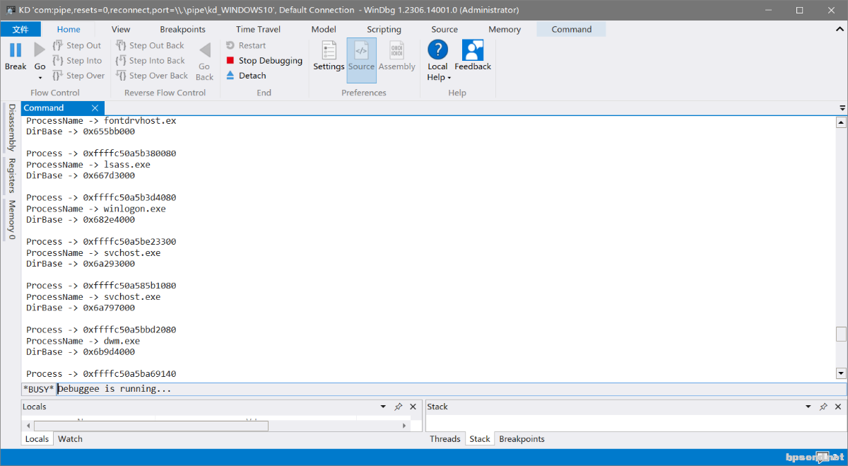Choose Step Over Back

(152, 76)
